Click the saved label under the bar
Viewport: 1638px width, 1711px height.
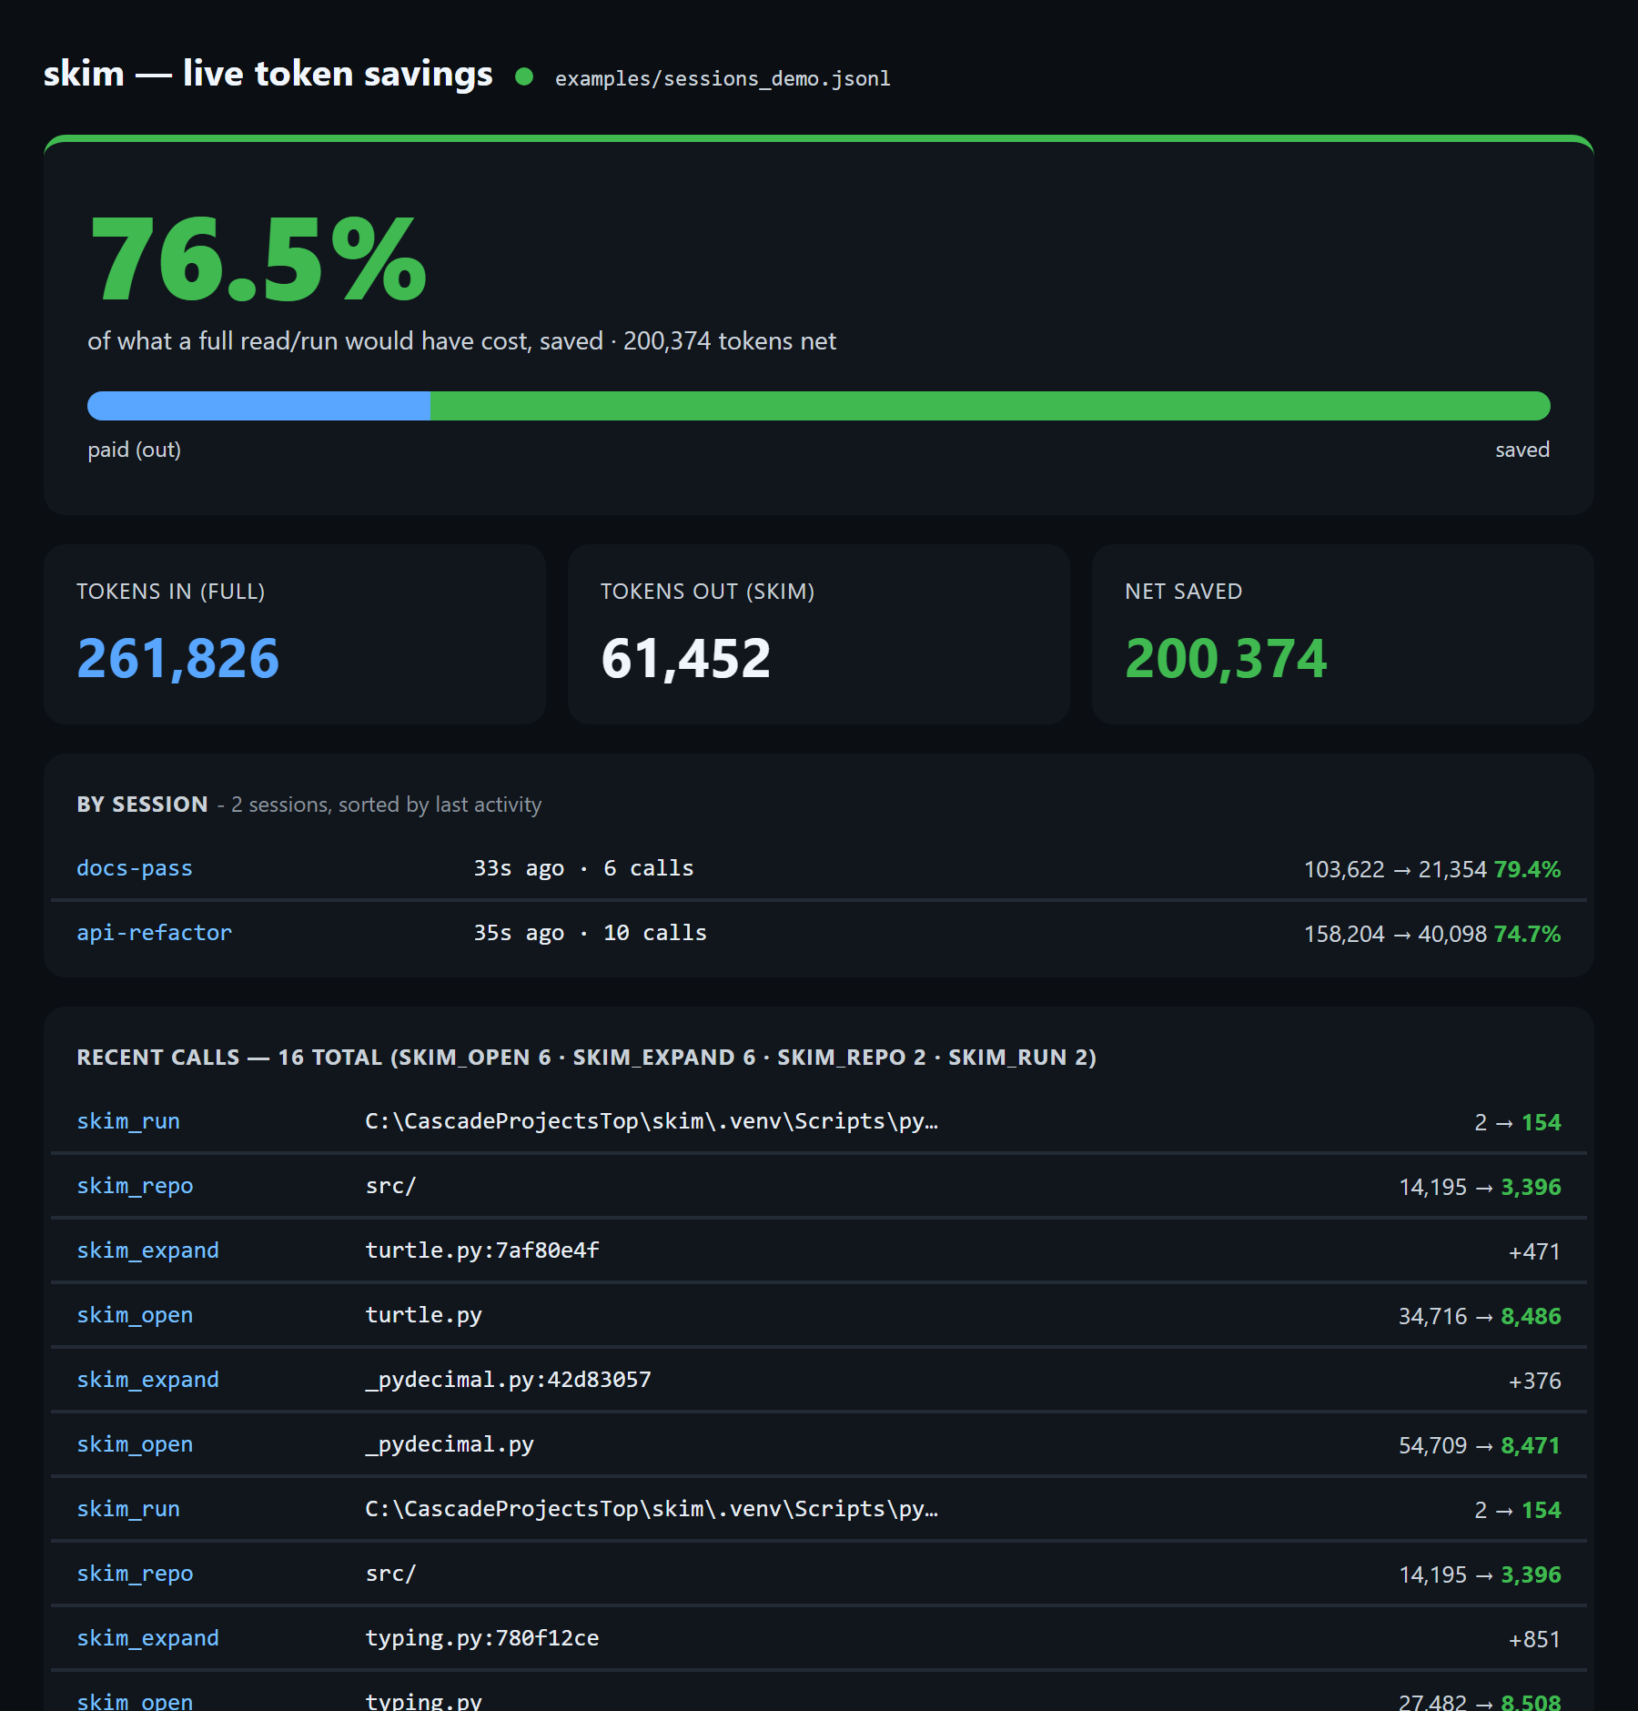click(1522, 450)
